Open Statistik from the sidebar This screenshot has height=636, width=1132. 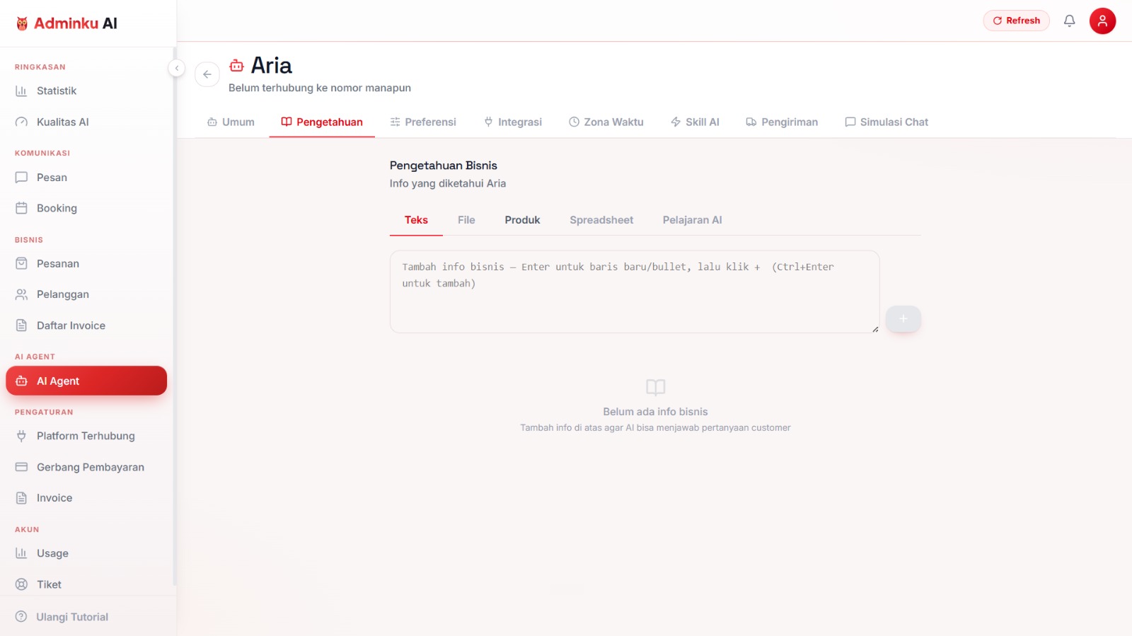(86, 91)
